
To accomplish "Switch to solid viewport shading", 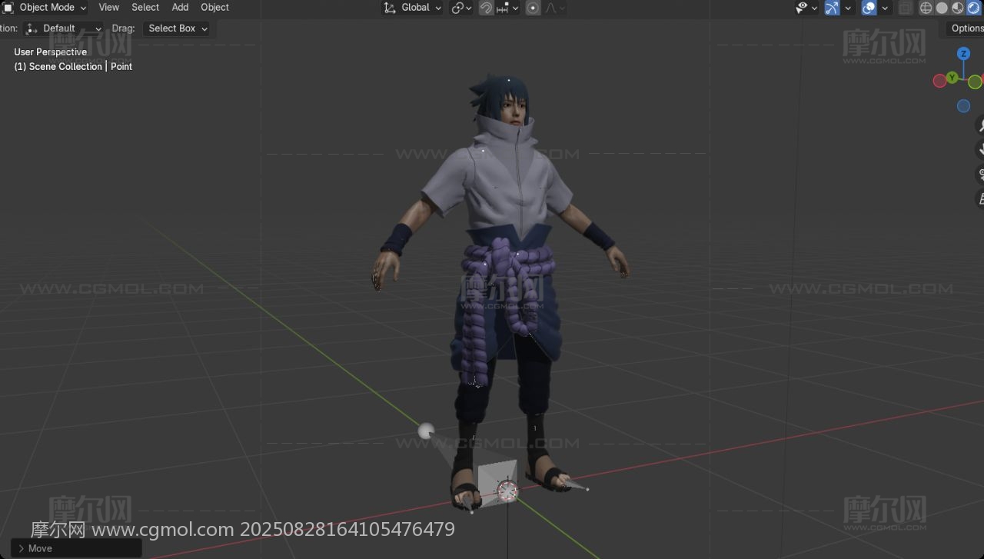I will point(942,8).
